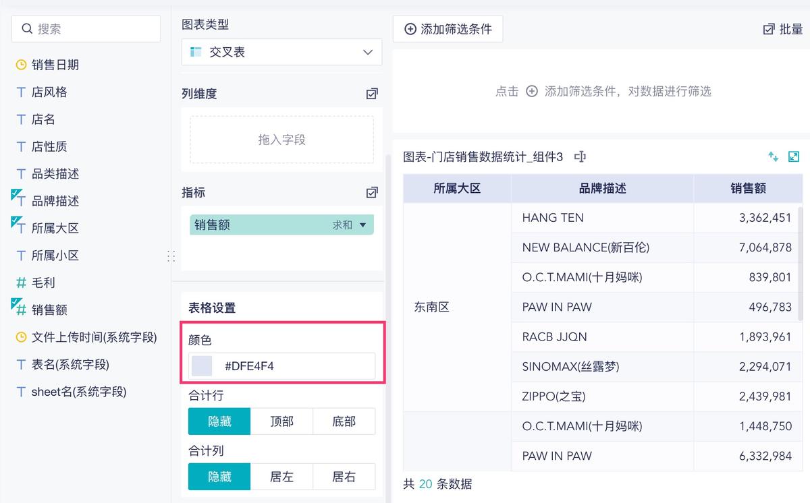Click the rename icon beside the chart title
810x503 pixels.
(579, 156)
